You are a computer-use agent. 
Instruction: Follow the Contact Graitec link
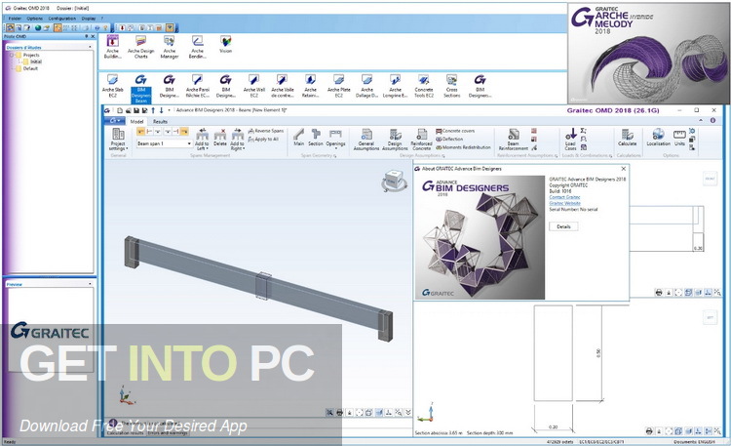[564, 197]
